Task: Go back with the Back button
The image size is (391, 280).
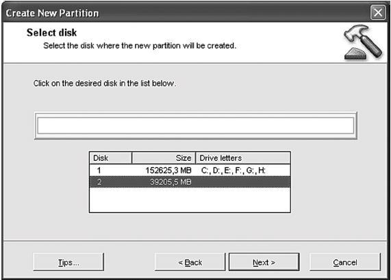Action: click(x=190, y=262)
